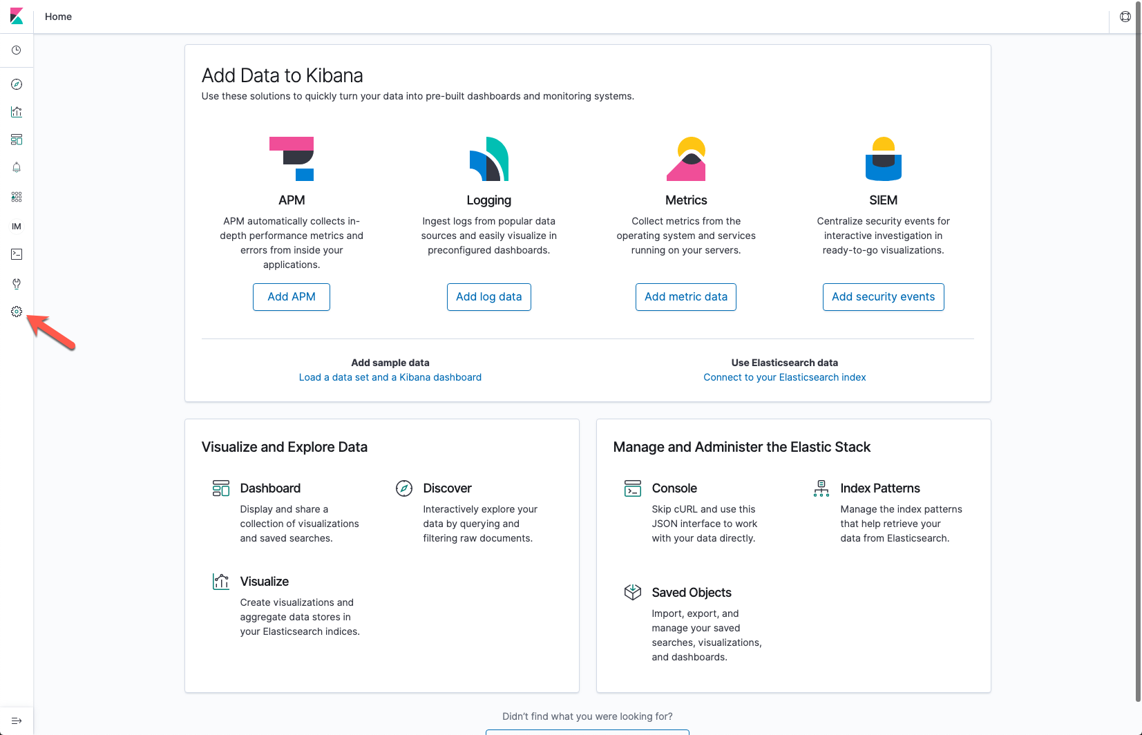Click the page's vertical scrollbar
Viewport: 1142px width, 735px height.
click(x=1138, y=352)
